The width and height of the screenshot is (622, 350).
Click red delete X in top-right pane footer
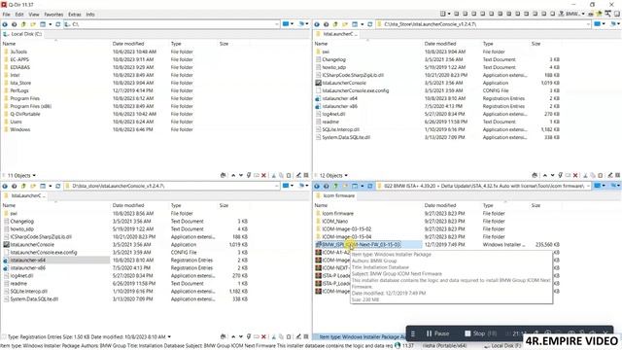click(x=575, y=175)
